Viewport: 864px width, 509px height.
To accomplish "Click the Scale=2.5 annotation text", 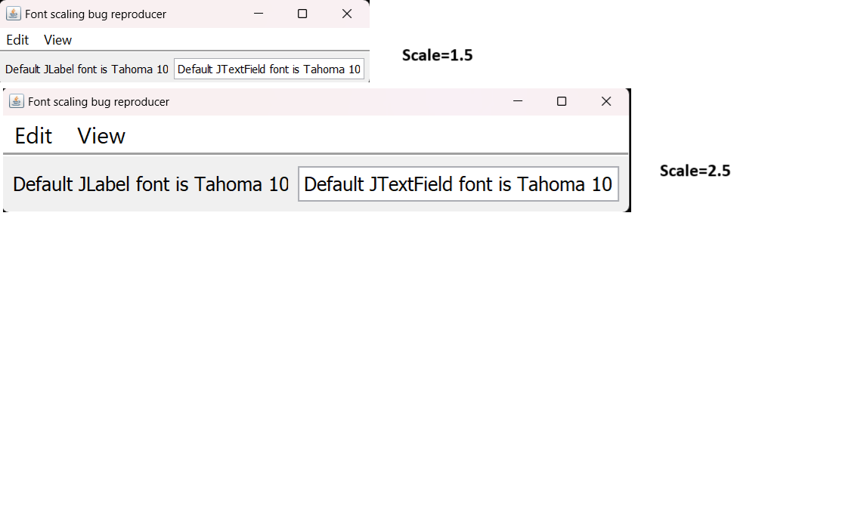I will pos(695,171).
